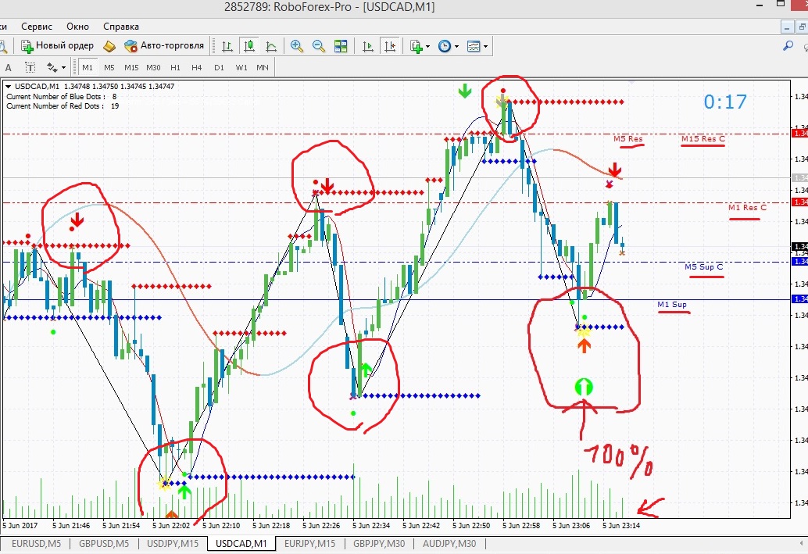
Task: Open the periods dropdown arrow
Action: (456, 46)
